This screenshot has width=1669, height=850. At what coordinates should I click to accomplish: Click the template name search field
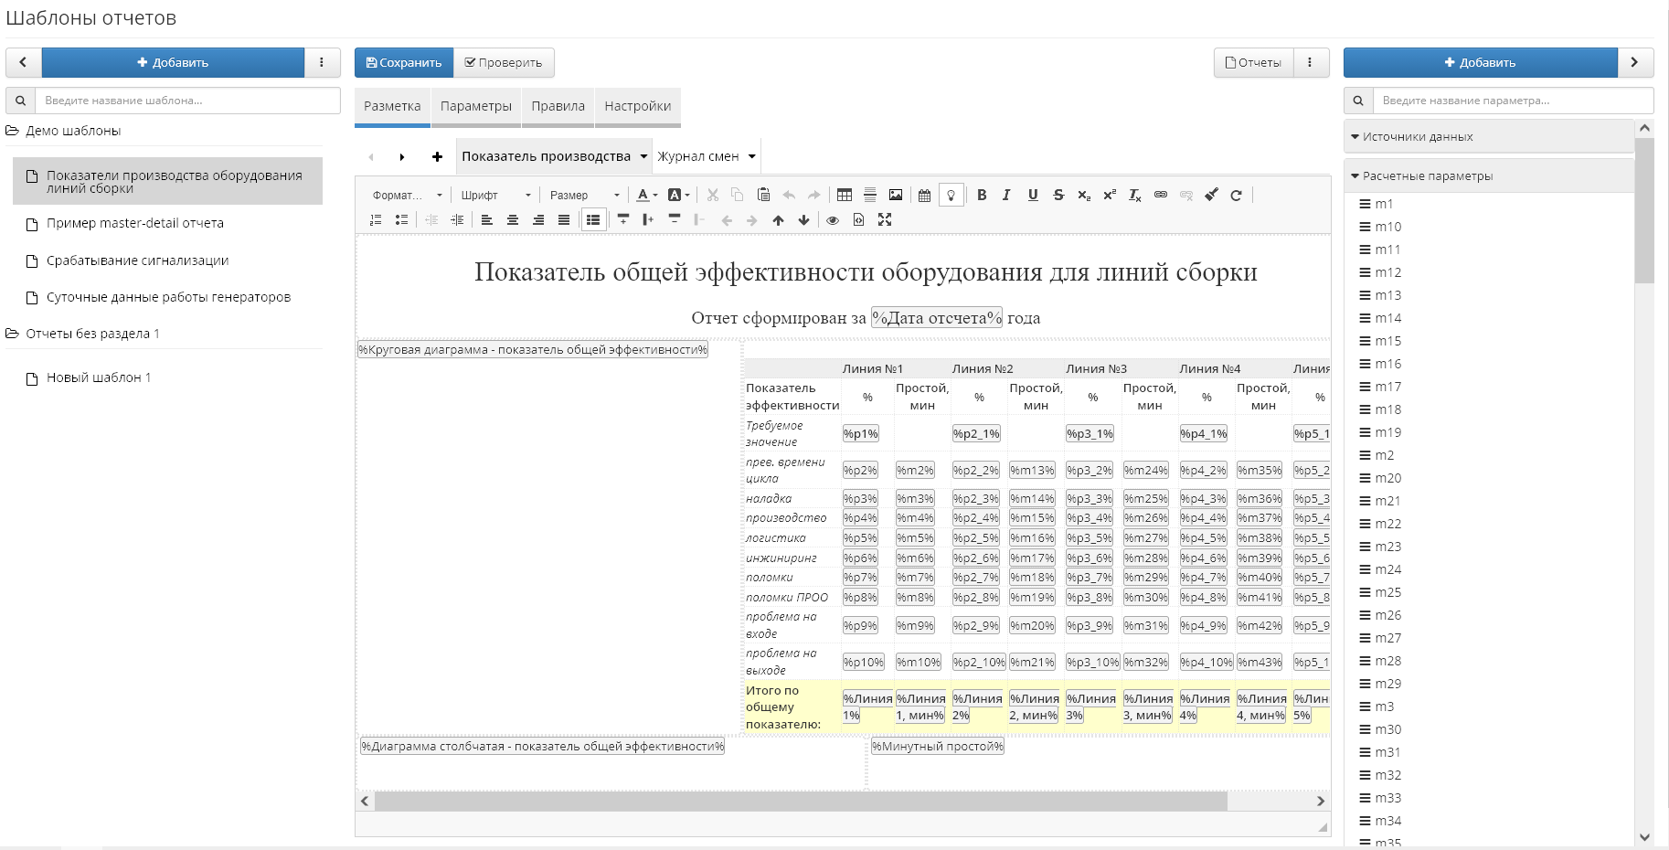[x=187, y=101]
